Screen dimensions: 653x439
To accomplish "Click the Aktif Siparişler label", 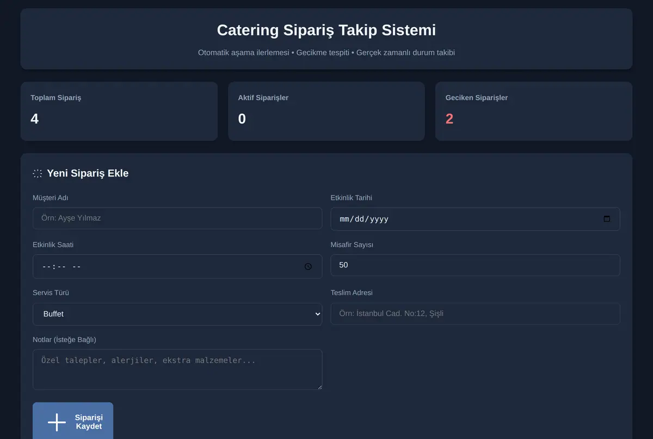I will (263, 97).
